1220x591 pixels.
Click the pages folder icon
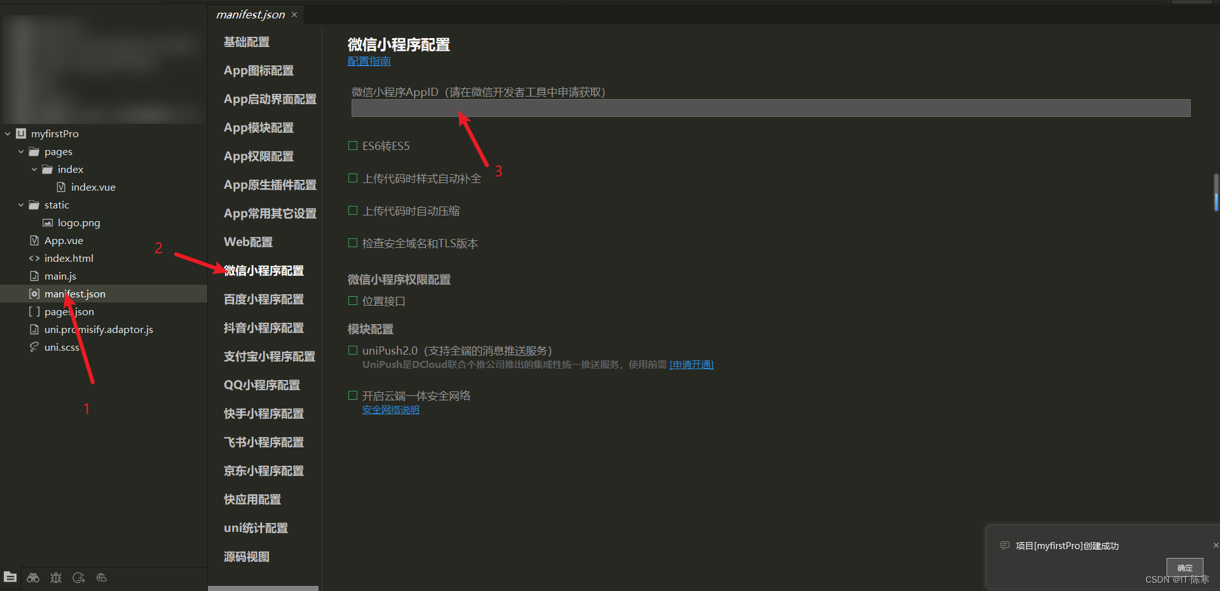click(34, 151)
